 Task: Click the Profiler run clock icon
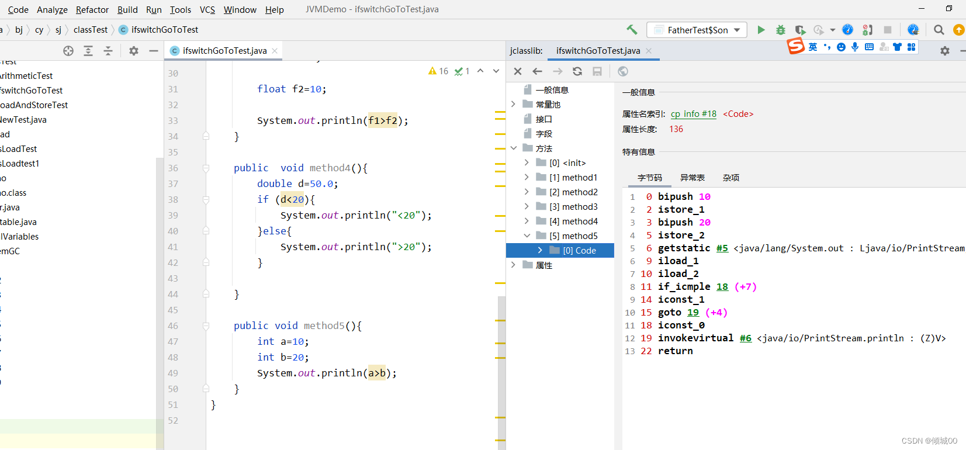(819, 30)
